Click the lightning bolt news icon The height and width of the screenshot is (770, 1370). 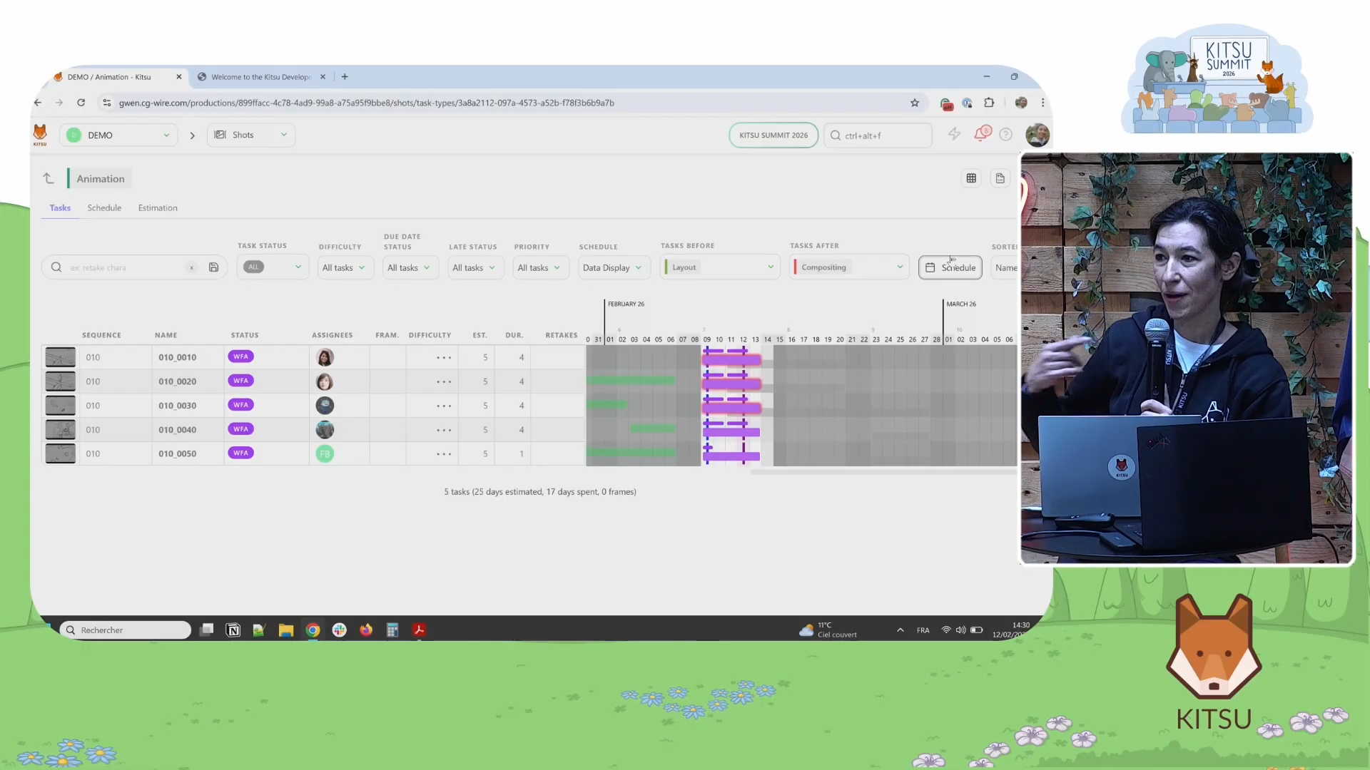tap(954, 134)
